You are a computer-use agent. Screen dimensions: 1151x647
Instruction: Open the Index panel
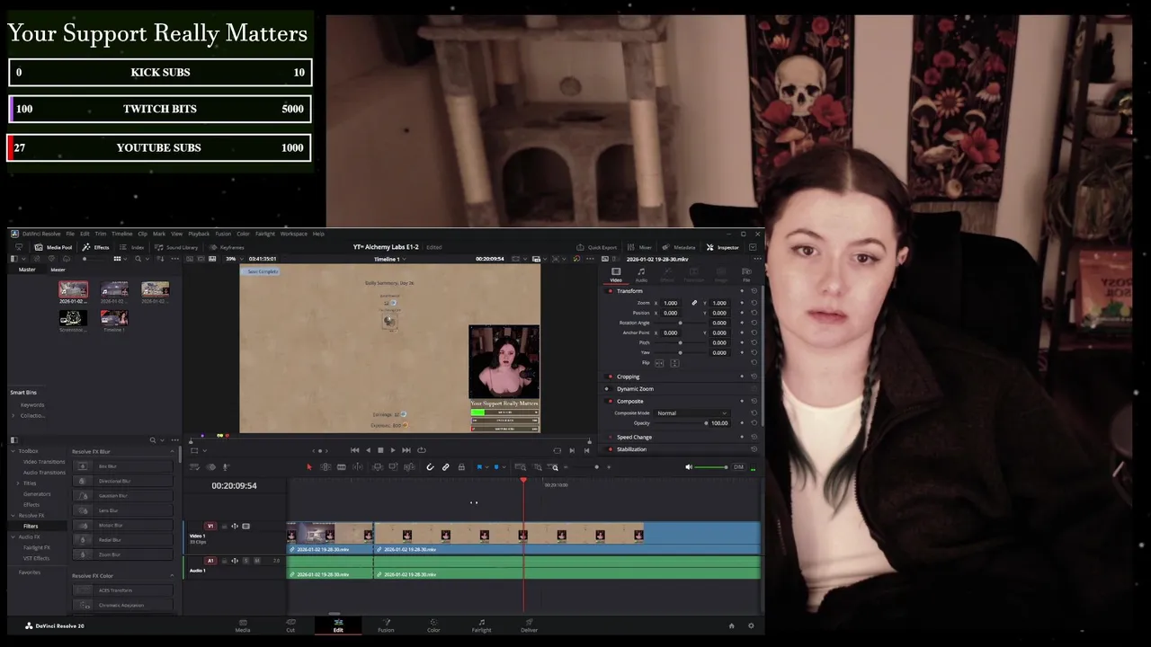132,247
